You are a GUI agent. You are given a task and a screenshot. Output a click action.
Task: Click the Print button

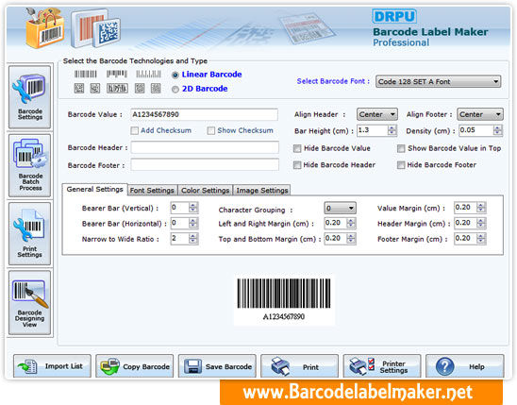pyautogui.click(x=299, y=366)
